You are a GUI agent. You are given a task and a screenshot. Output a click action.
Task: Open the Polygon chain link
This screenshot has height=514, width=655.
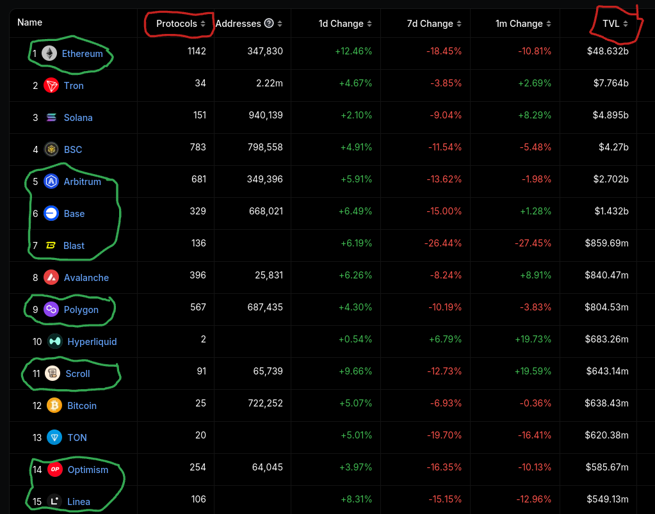point(81,310)
